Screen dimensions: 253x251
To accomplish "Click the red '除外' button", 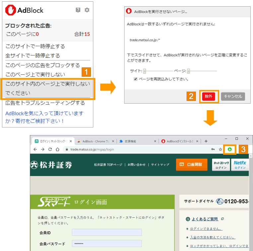I will pyautogui.click(x=208, y=96).
